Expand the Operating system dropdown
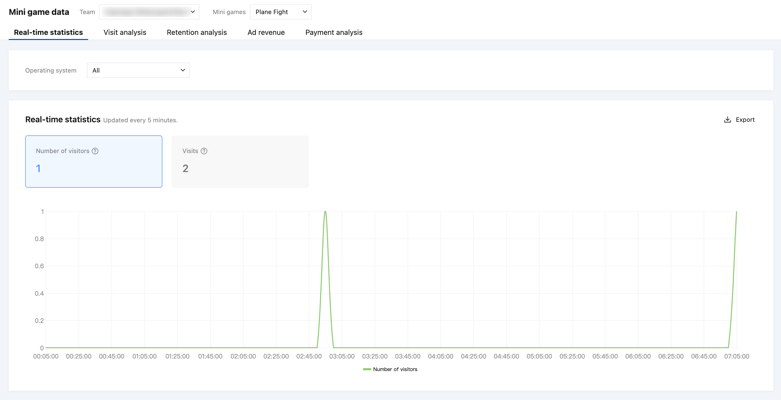The width and height of the screenshot is (781, 400). pyautogui.click(x=138, y=70)
